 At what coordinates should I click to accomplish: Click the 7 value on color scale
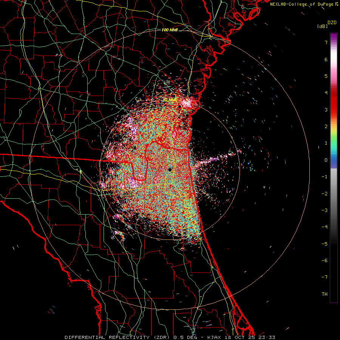(x=326, y=42)
